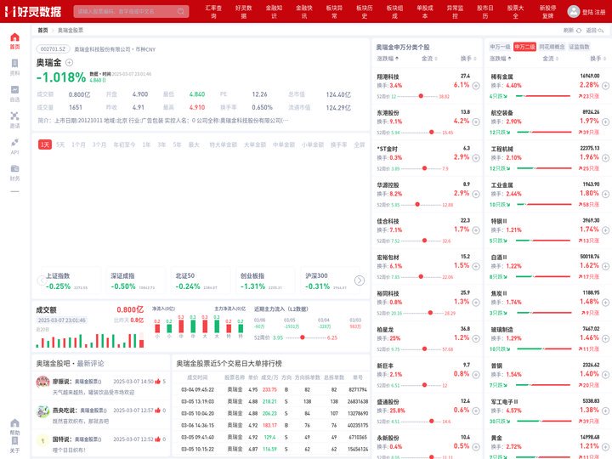Click the search magnifier icon in the top bar
The image size is (612, 459).
tap(181, 11)
